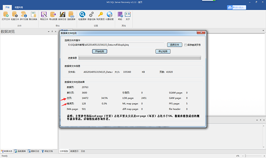266x158 pixels.
Task: Open the 数据浏览 panel dropdown arrow
Action: [x=49, y=32]
